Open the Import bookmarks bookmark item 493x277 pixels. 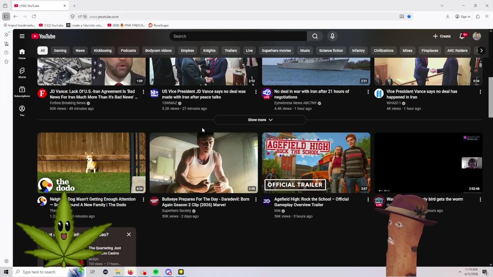pos(19,25)
